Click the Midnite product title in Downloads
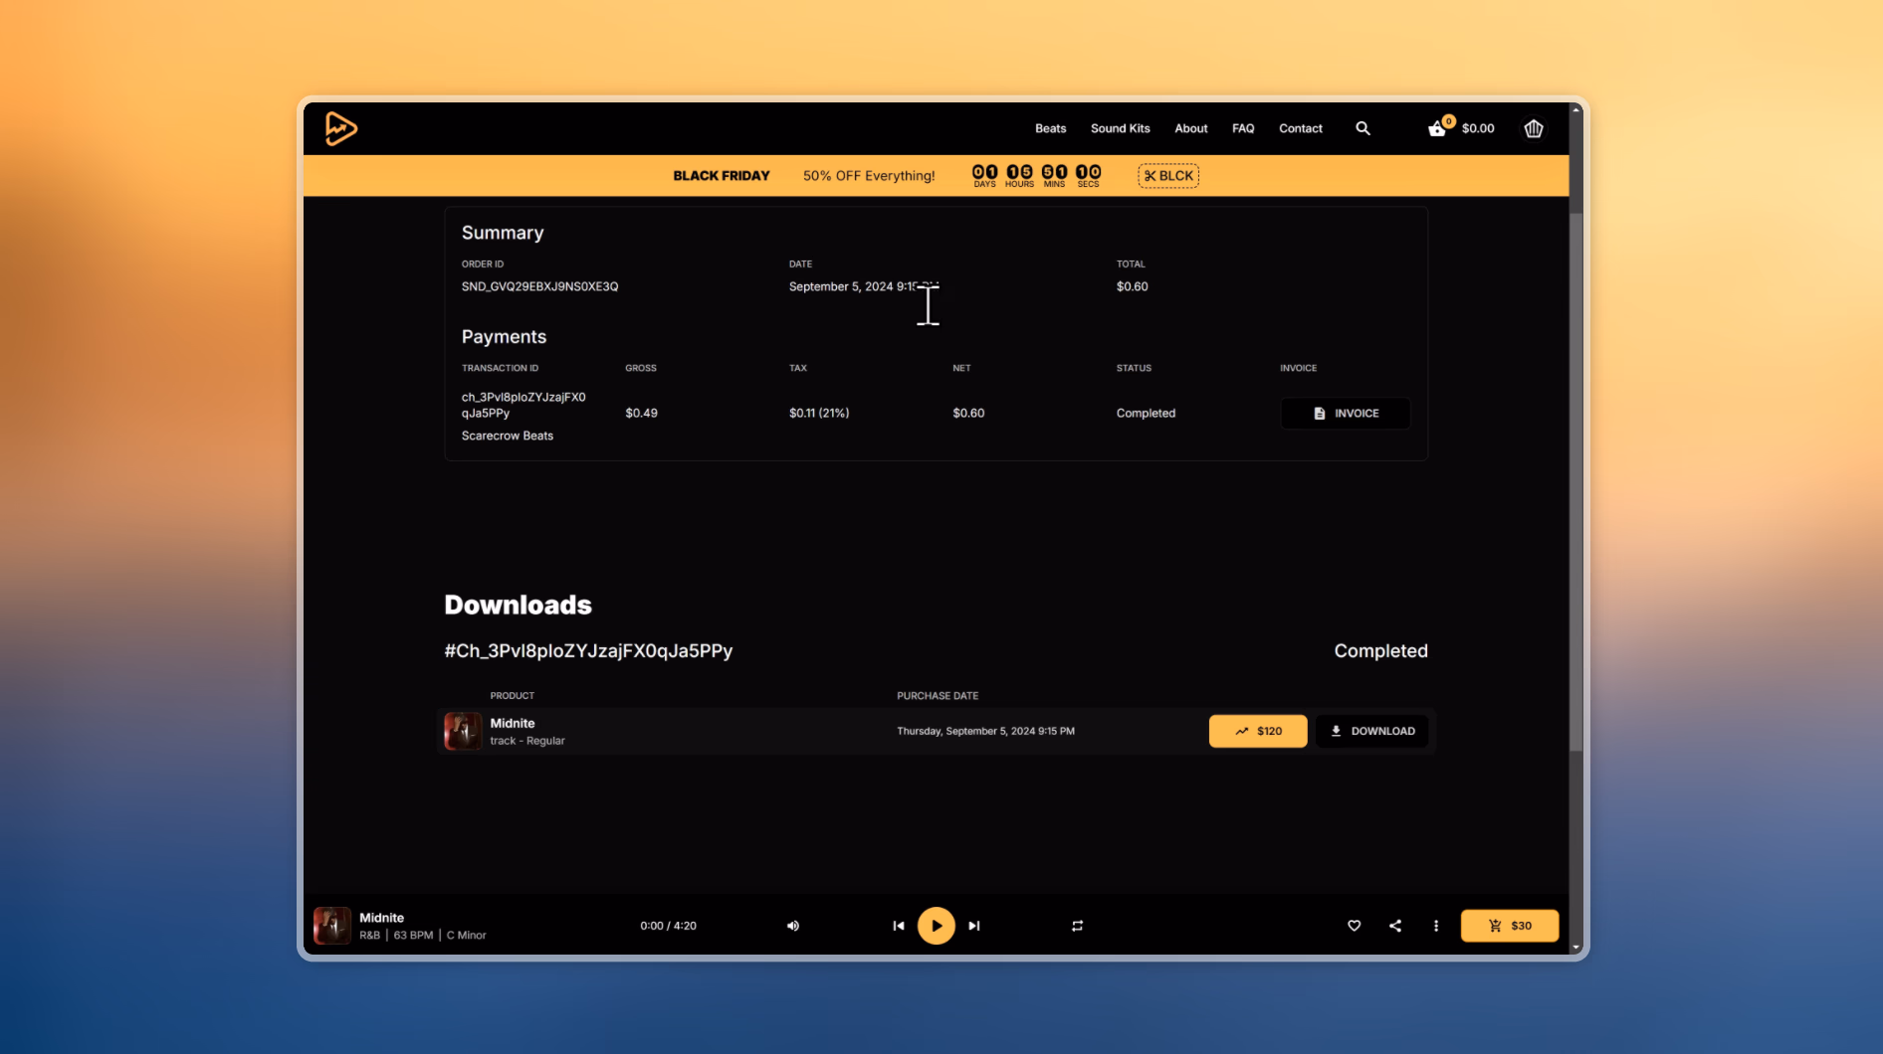 point(512,723)
